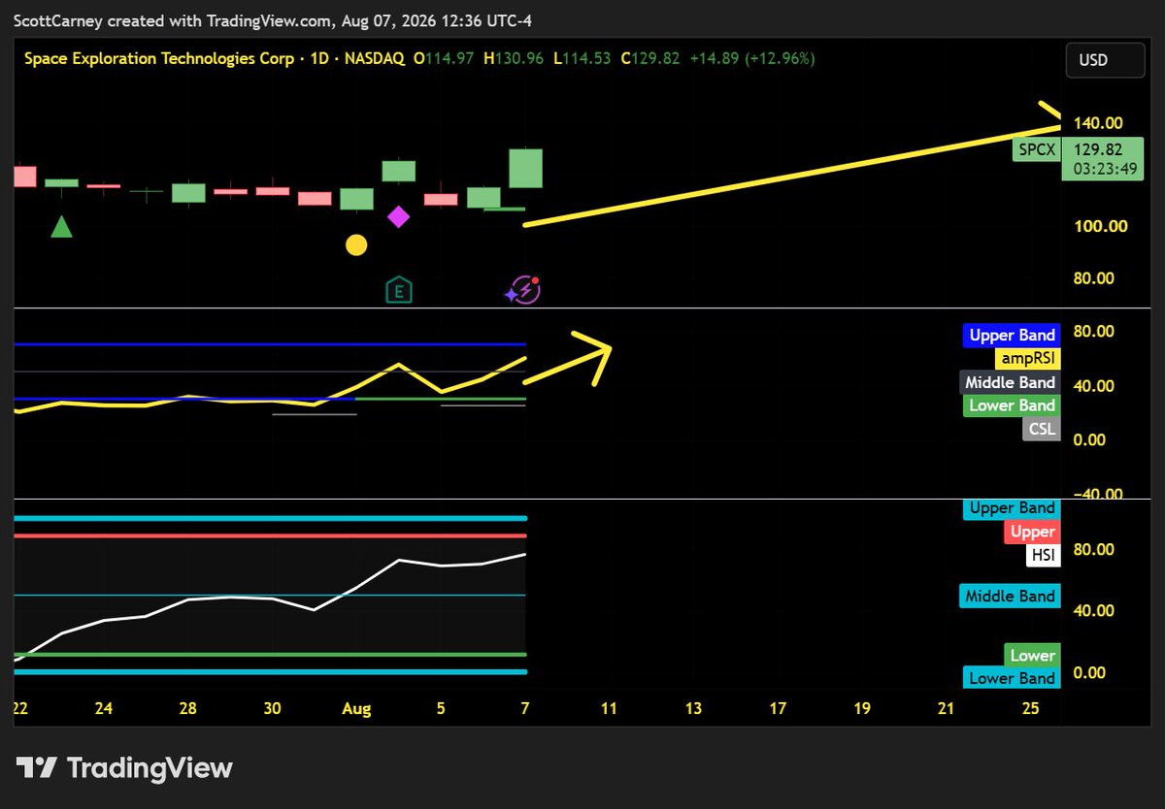This screenshot has width=1165, height=809.
Task: Click the yellow circle signal marker
Action: pyautogui.click(x=356, y=245)
